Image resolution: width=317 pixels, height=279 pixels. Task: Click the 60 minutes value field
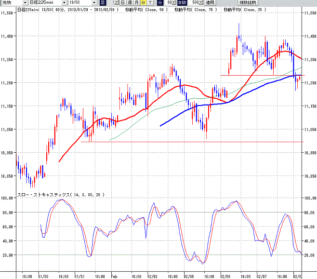(x=169, y=2)
